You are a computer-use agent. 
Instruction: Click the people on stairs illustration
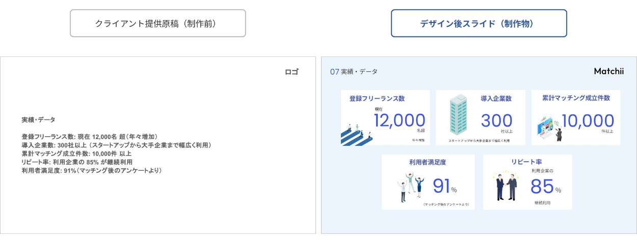[357, 133]
